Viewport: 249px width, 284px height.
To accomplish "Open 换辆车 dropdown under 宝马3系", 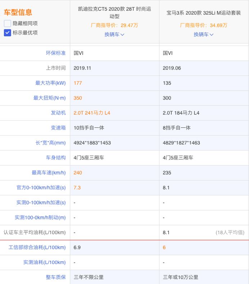I will [x=203, y=34].
